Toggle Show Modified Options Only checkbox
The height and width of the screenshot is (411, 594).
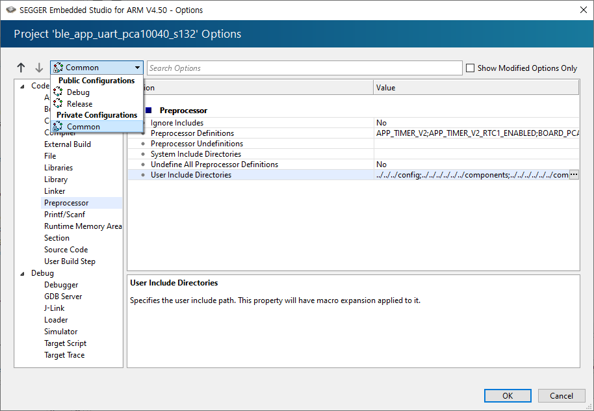tap(470, 68)
